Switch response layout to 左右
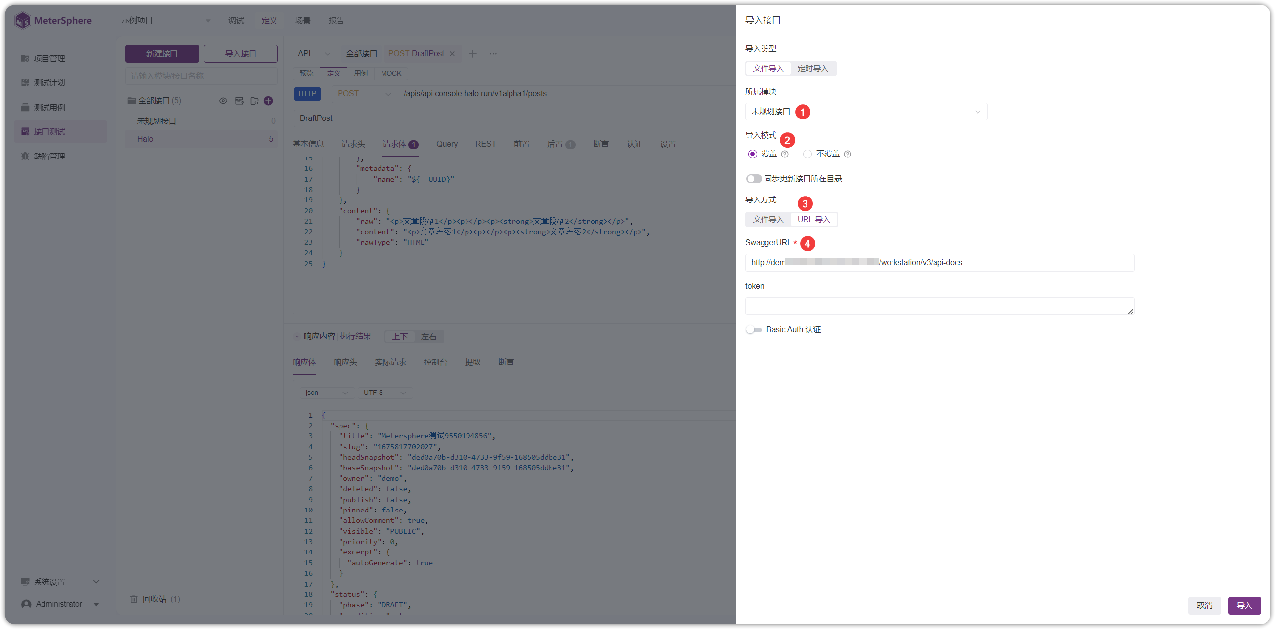This screenshot has height=629, width=1275. [428, 337]
